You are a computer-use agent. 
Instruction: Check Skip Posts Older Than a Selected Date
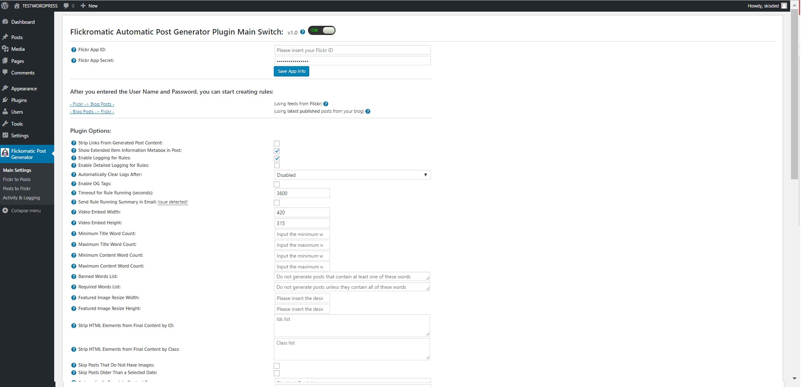277,373
